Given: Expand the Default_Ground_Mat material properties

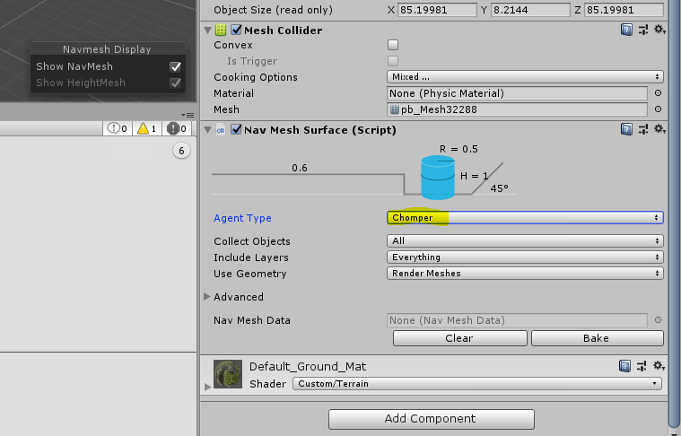Looking at the screenshot, I should point(207,387).
